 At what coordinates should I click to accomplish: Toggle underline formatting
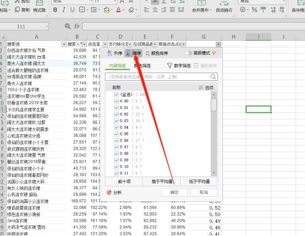pos(72,10)
